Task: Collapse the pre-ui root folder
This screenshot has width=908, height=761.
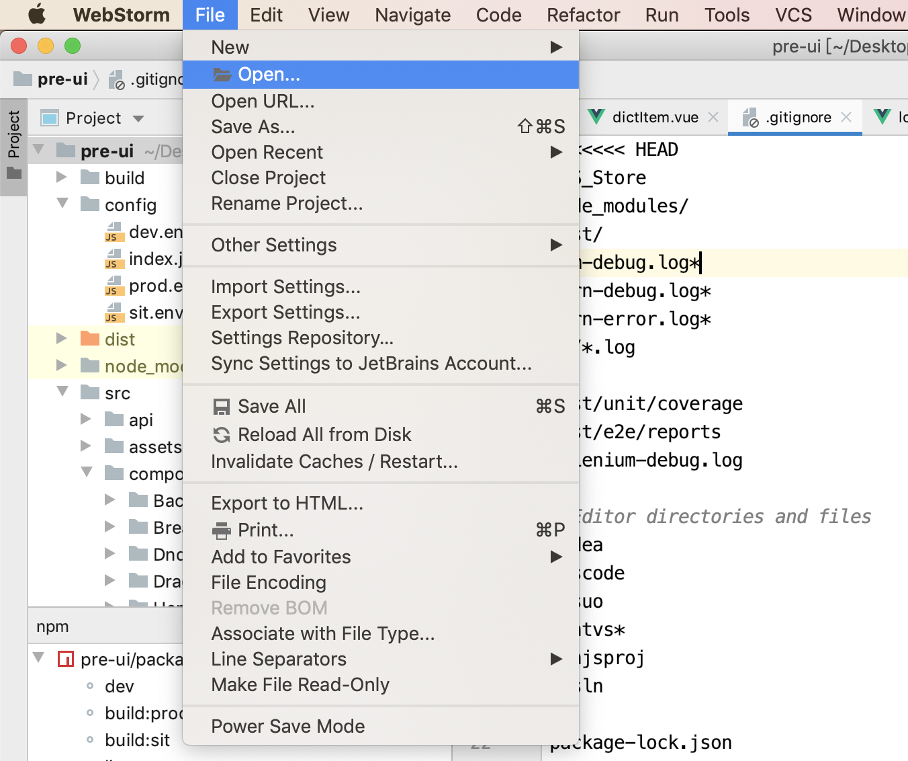Action: coord(40,149)
